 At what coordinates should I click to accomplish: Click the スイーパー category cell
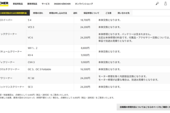[x=13, y=20]
